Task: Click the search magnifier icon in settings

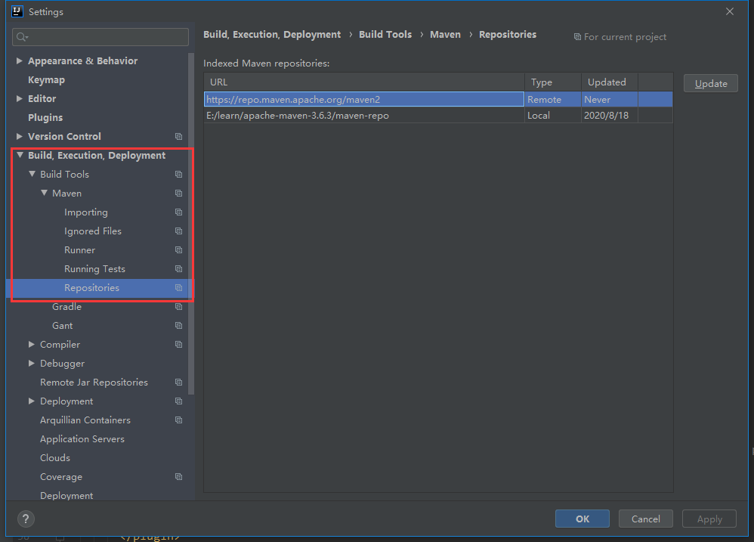Action: click(22, 37)
